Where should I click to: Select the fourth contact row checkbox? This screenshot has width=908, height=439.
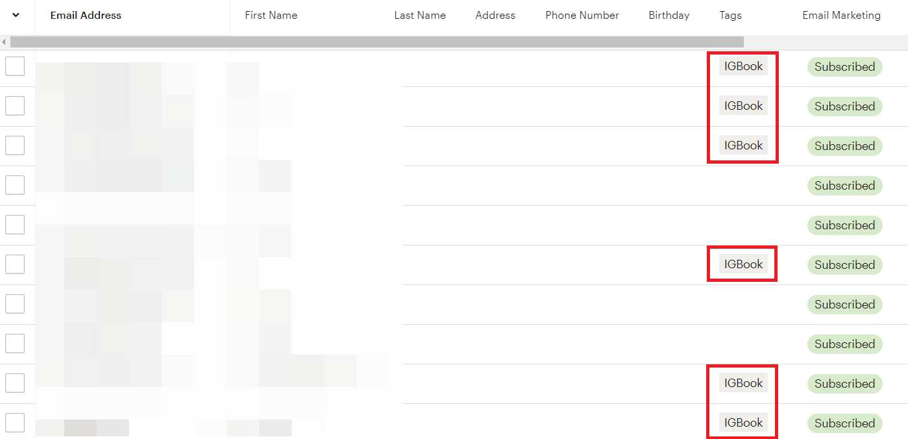(15, 185)
